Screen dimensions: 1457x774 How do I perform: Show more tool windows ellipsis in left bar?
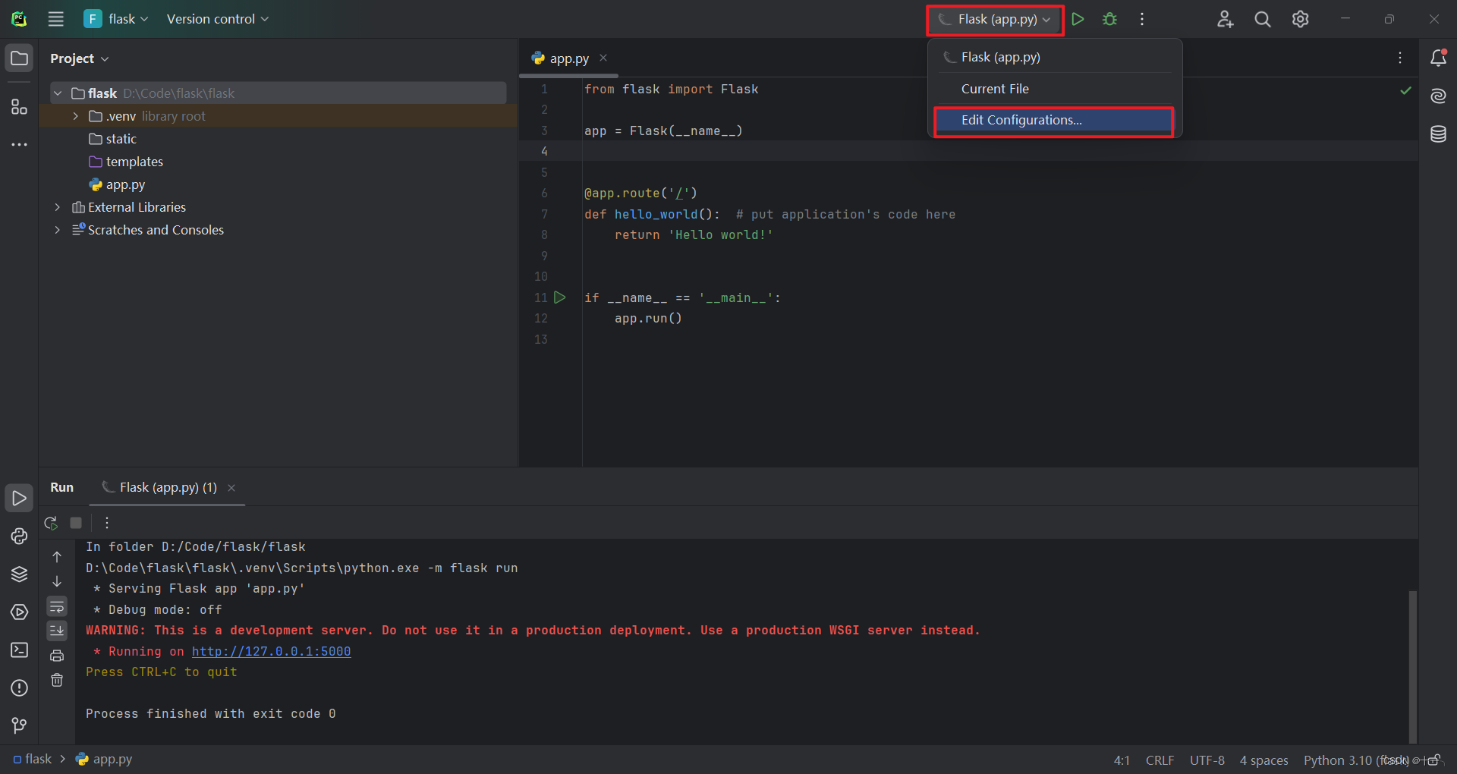click(x=19, y=144)
